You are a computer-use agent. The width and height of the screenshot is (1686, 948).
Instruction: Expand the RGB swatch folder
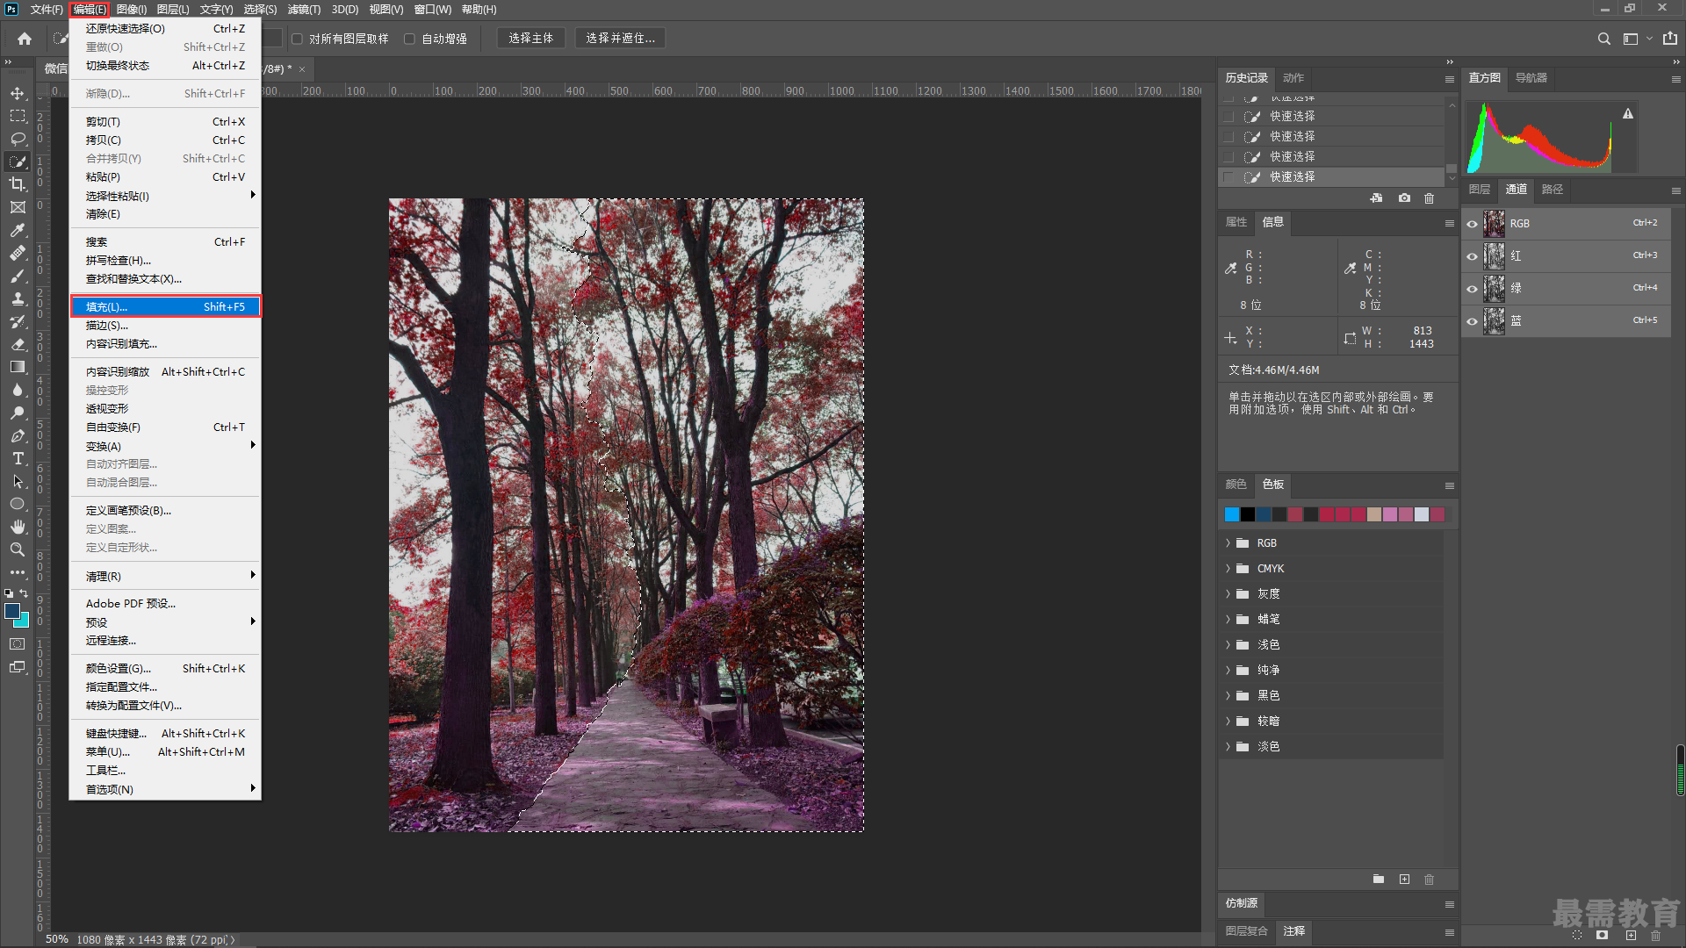coord(1228,543)
